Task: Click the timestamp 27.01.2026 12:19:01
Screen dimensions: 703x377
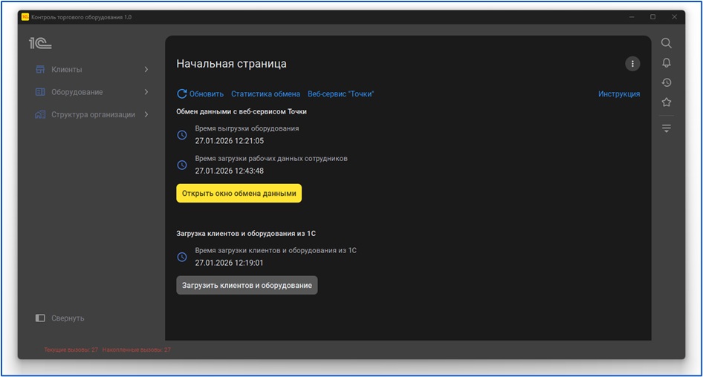Action: (x=229, y=263)
